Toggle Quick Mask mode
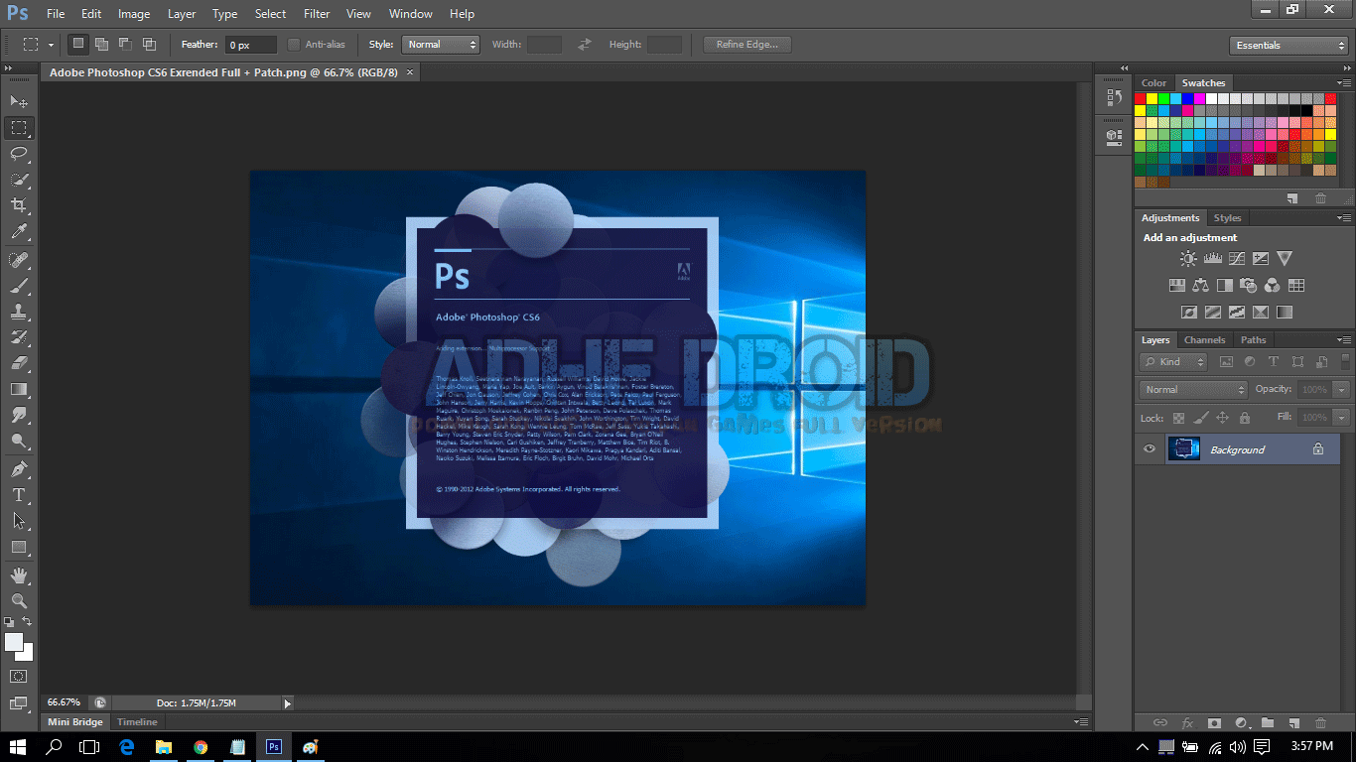Image resolution: width=1356 pixels, height=762 pixels. pos(19,676)
